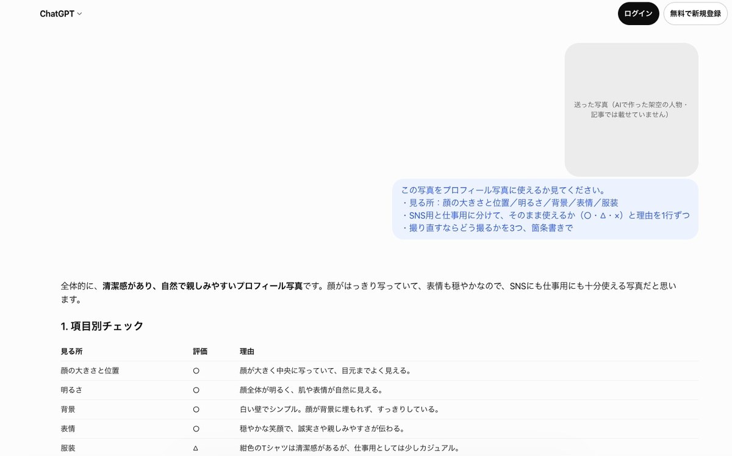Click the 無料で新規登録 button

click(x=695, y=13)
